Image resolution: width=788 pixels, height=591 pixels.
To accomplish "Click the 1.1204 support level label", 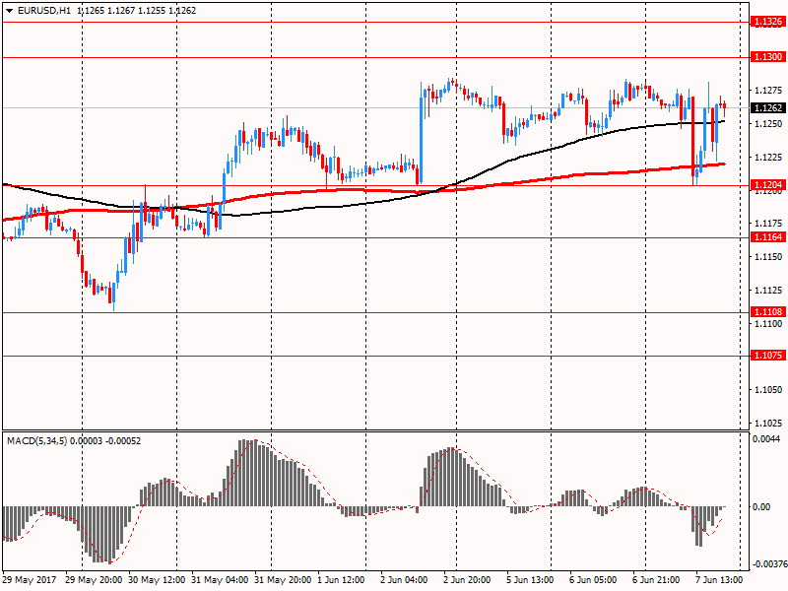I will click(x=765, y=184).
